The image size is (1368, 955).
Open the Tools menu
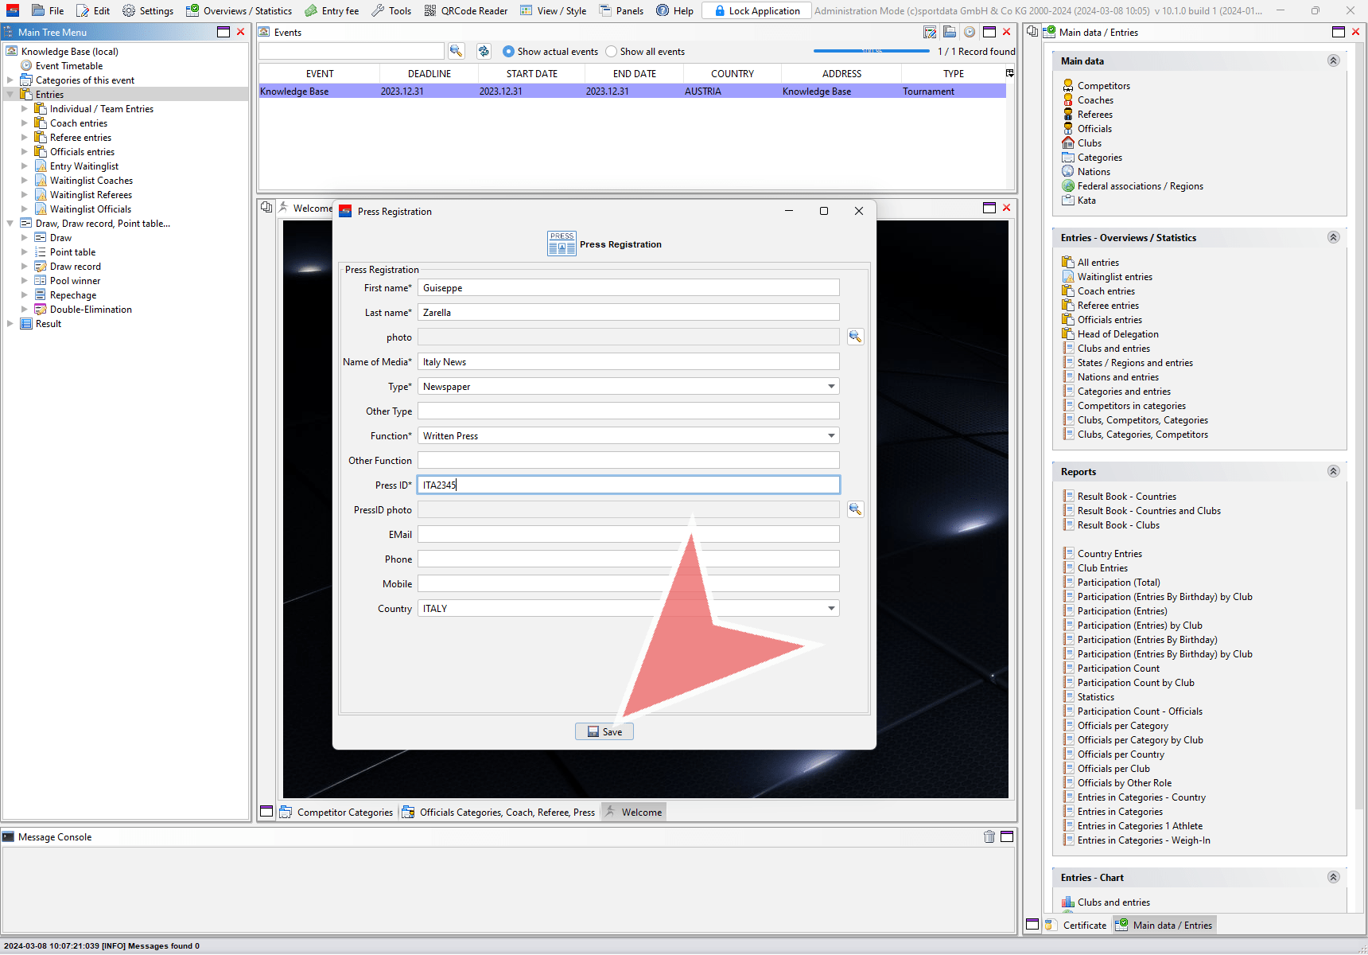click(391, 11)
